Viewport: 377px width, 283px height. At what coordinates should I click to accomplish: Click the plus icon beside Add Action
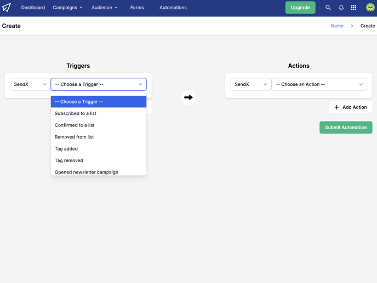click(336, 107)
